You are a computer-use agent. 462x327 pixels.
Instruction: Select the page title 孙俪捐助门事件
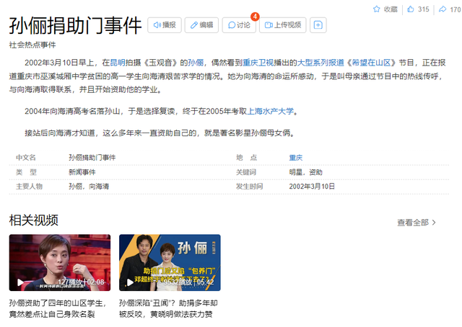point(75,26)
